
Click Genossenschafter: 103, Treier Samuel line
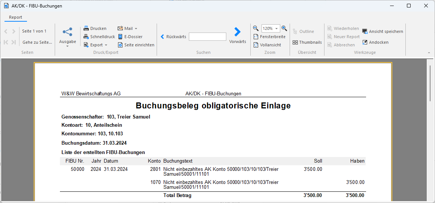pyautogui.click(x=106, y=117)
